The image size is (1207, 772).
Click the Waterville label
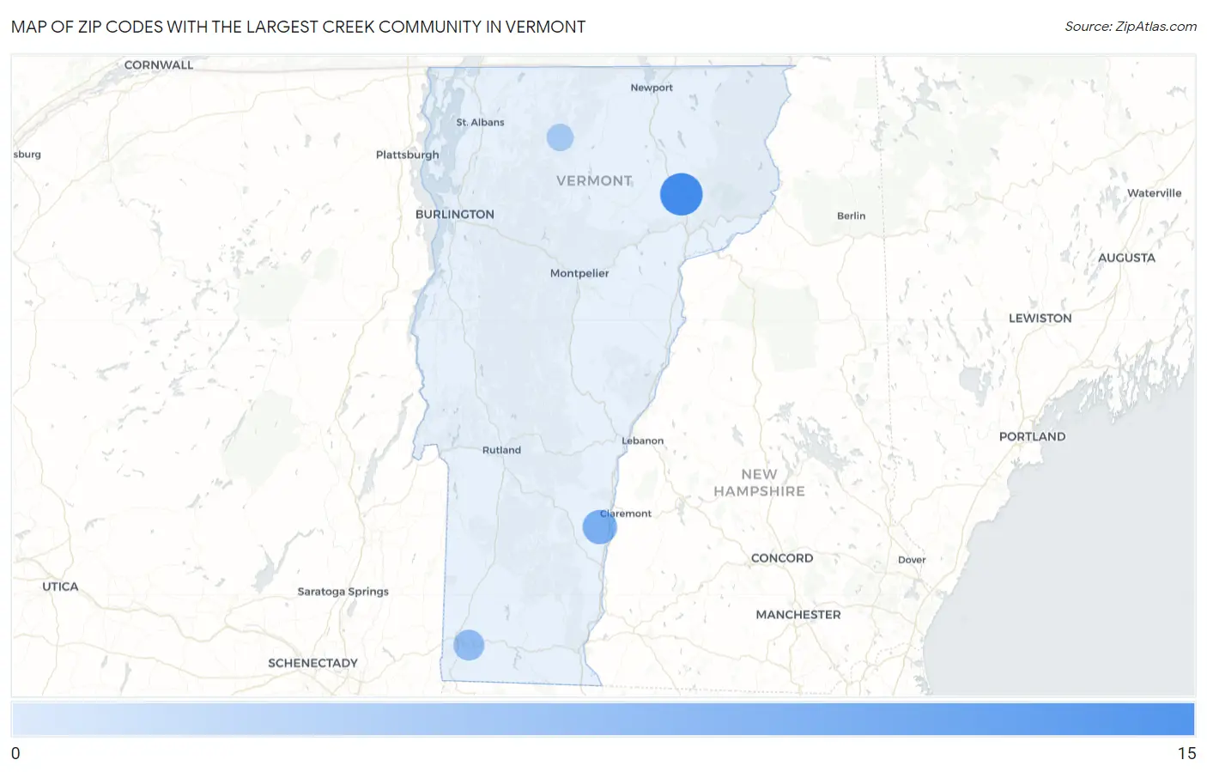(x=1154, y=193)
